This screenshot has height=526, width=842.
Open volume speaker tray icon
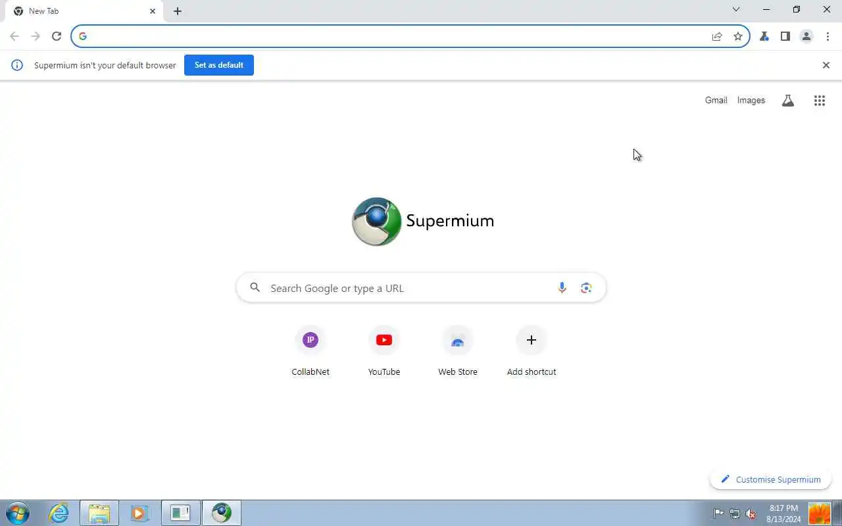pos(751,514)
